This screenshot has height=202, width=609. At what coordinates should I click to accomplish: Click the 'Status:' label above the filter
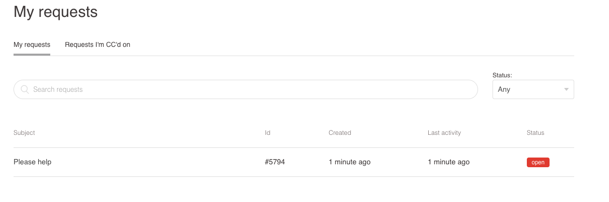(x=502, y=75)
